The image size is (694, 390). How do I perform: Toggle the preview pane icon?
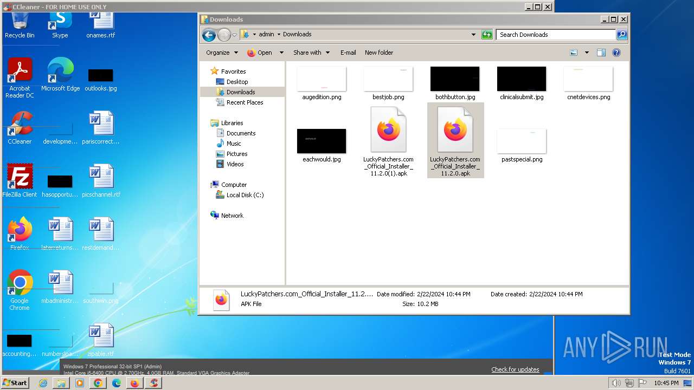click(601, 53)
